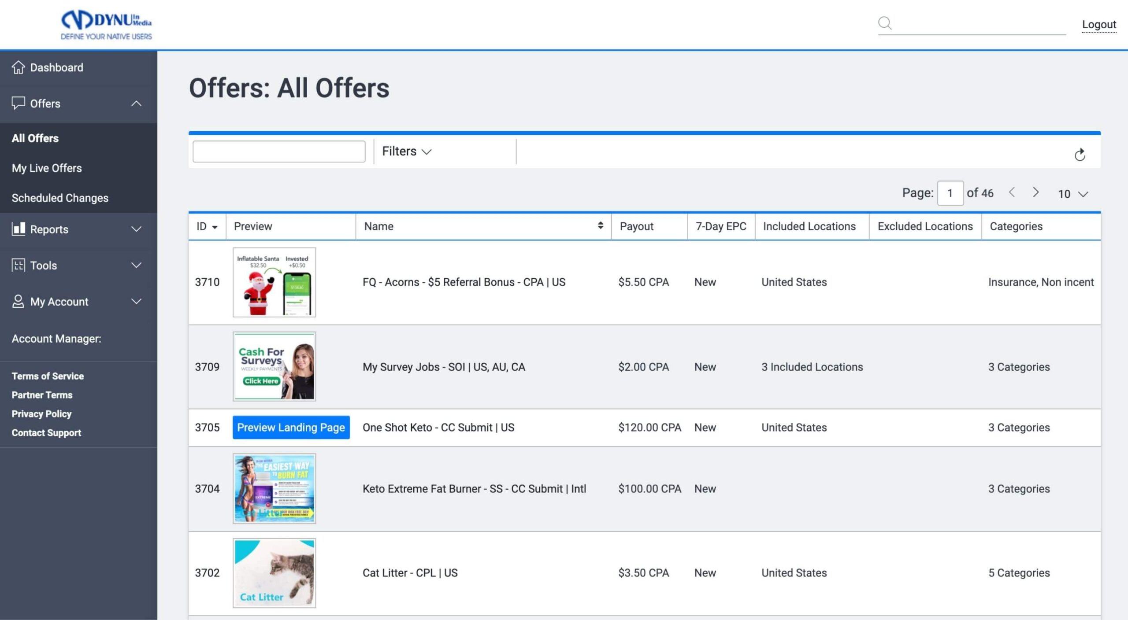Viewport: 1128px width, 620px height.
Task: Open offer Keto Extreme Fat Burner
Action: 474,489
